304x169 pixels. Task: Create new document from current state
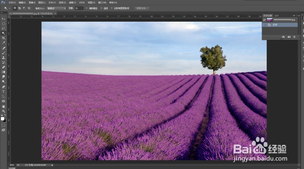coord(283,37)
